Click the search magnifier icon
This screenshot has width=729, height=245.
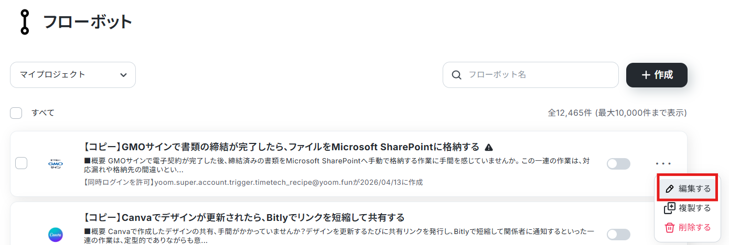tap(457, 75)
